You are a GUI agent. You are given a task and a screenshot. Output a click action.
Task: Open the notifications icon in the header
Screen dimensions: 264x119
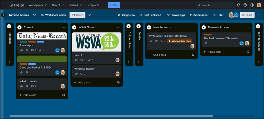238,5
